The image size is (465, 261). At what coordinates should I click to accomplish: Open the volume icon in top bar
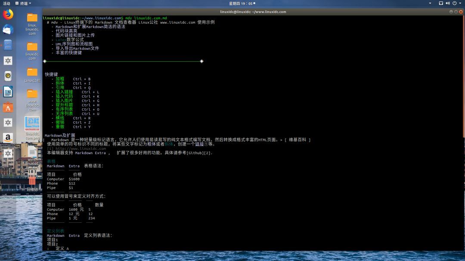(447, 3)
